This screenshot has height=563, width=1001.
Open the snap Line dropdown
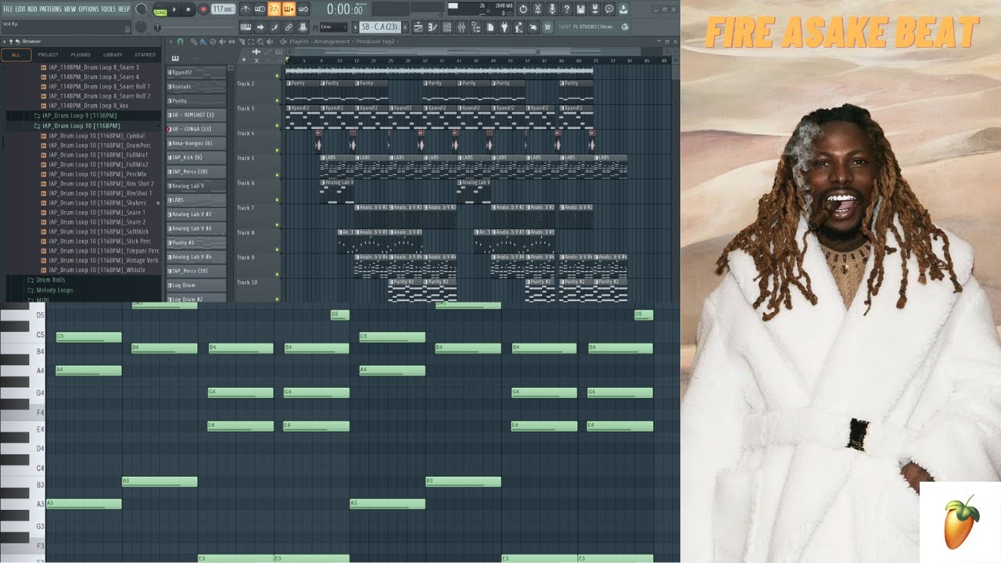[334, 27]
